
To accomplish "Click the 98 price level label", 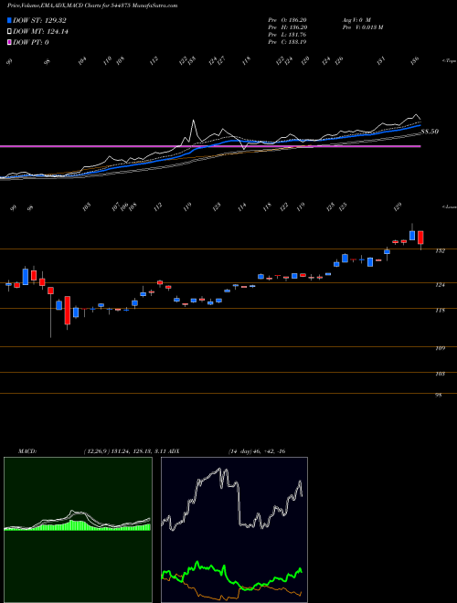I will [x=438, y=395].
